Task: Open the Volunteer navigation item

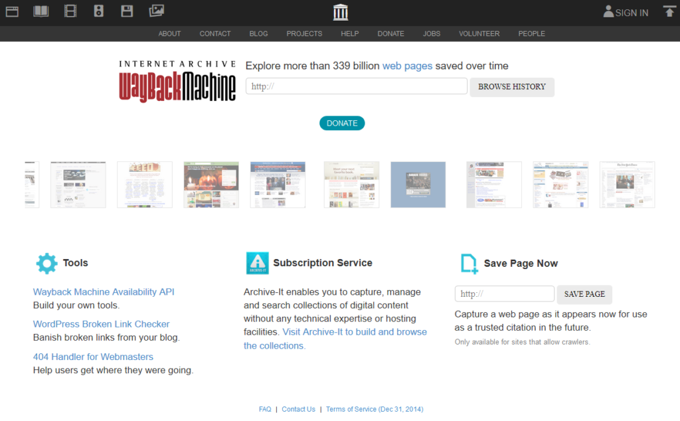Action: [479, 34]
